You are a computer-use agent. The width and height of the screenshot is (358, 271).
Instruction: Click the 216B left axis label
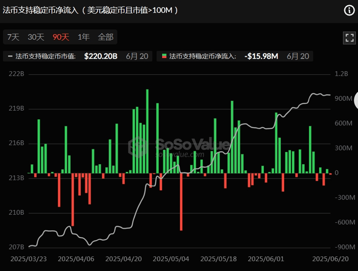coord(16,143)
